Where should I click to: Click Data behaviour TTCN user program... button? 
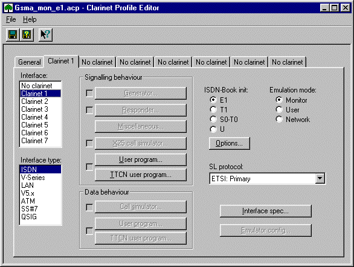[141, 239]
